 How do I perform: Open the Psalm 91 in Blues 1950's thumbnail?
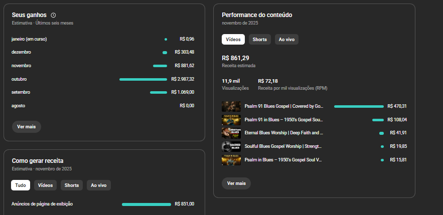click(x=231, y=120)
